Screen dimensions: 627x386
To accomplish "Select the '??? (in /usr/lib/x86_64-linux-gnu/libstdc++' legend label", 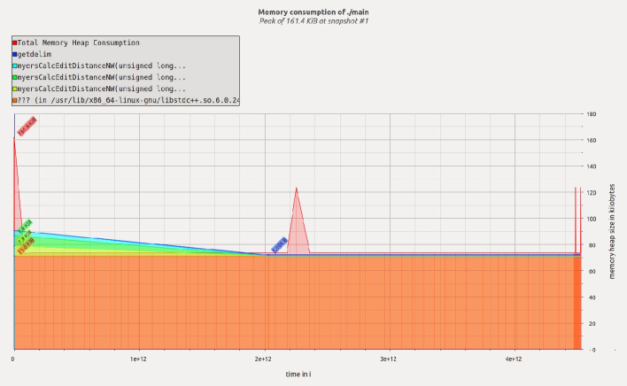I will click(x=128, y=100).
